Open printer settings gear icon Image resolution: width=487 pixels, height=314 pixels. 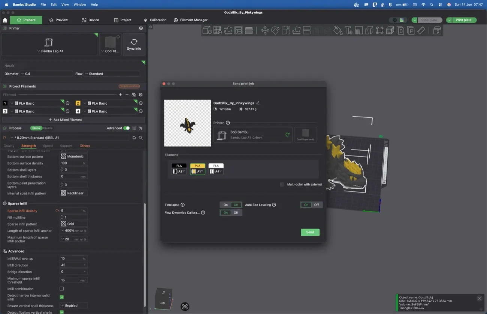[141, 28]
